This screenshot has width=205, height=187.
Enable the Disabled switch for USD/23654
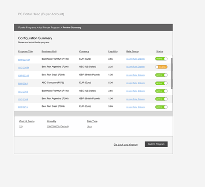161,67
